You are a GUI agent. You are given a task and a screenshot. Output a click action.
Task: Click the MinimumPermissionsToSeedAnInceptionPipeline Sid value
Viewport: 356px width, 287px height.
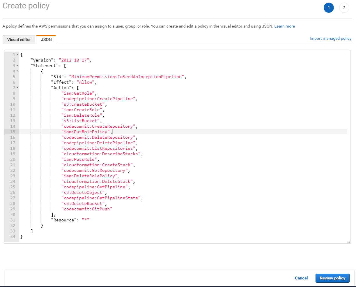126,77
